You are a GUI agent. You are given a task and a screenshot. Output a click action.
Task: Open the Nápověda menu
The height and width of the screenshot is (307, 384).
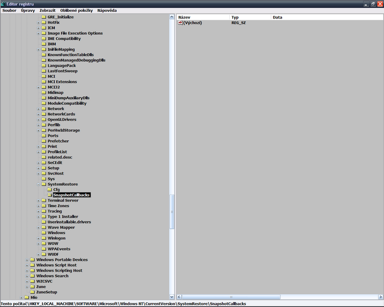107,11
